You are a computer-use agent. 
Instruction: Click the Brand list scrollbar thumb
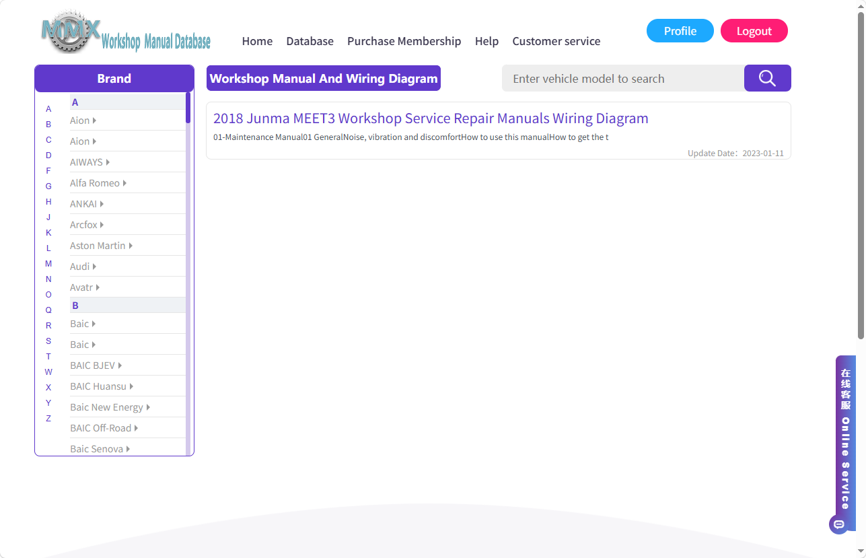click(x=188, y=108)
